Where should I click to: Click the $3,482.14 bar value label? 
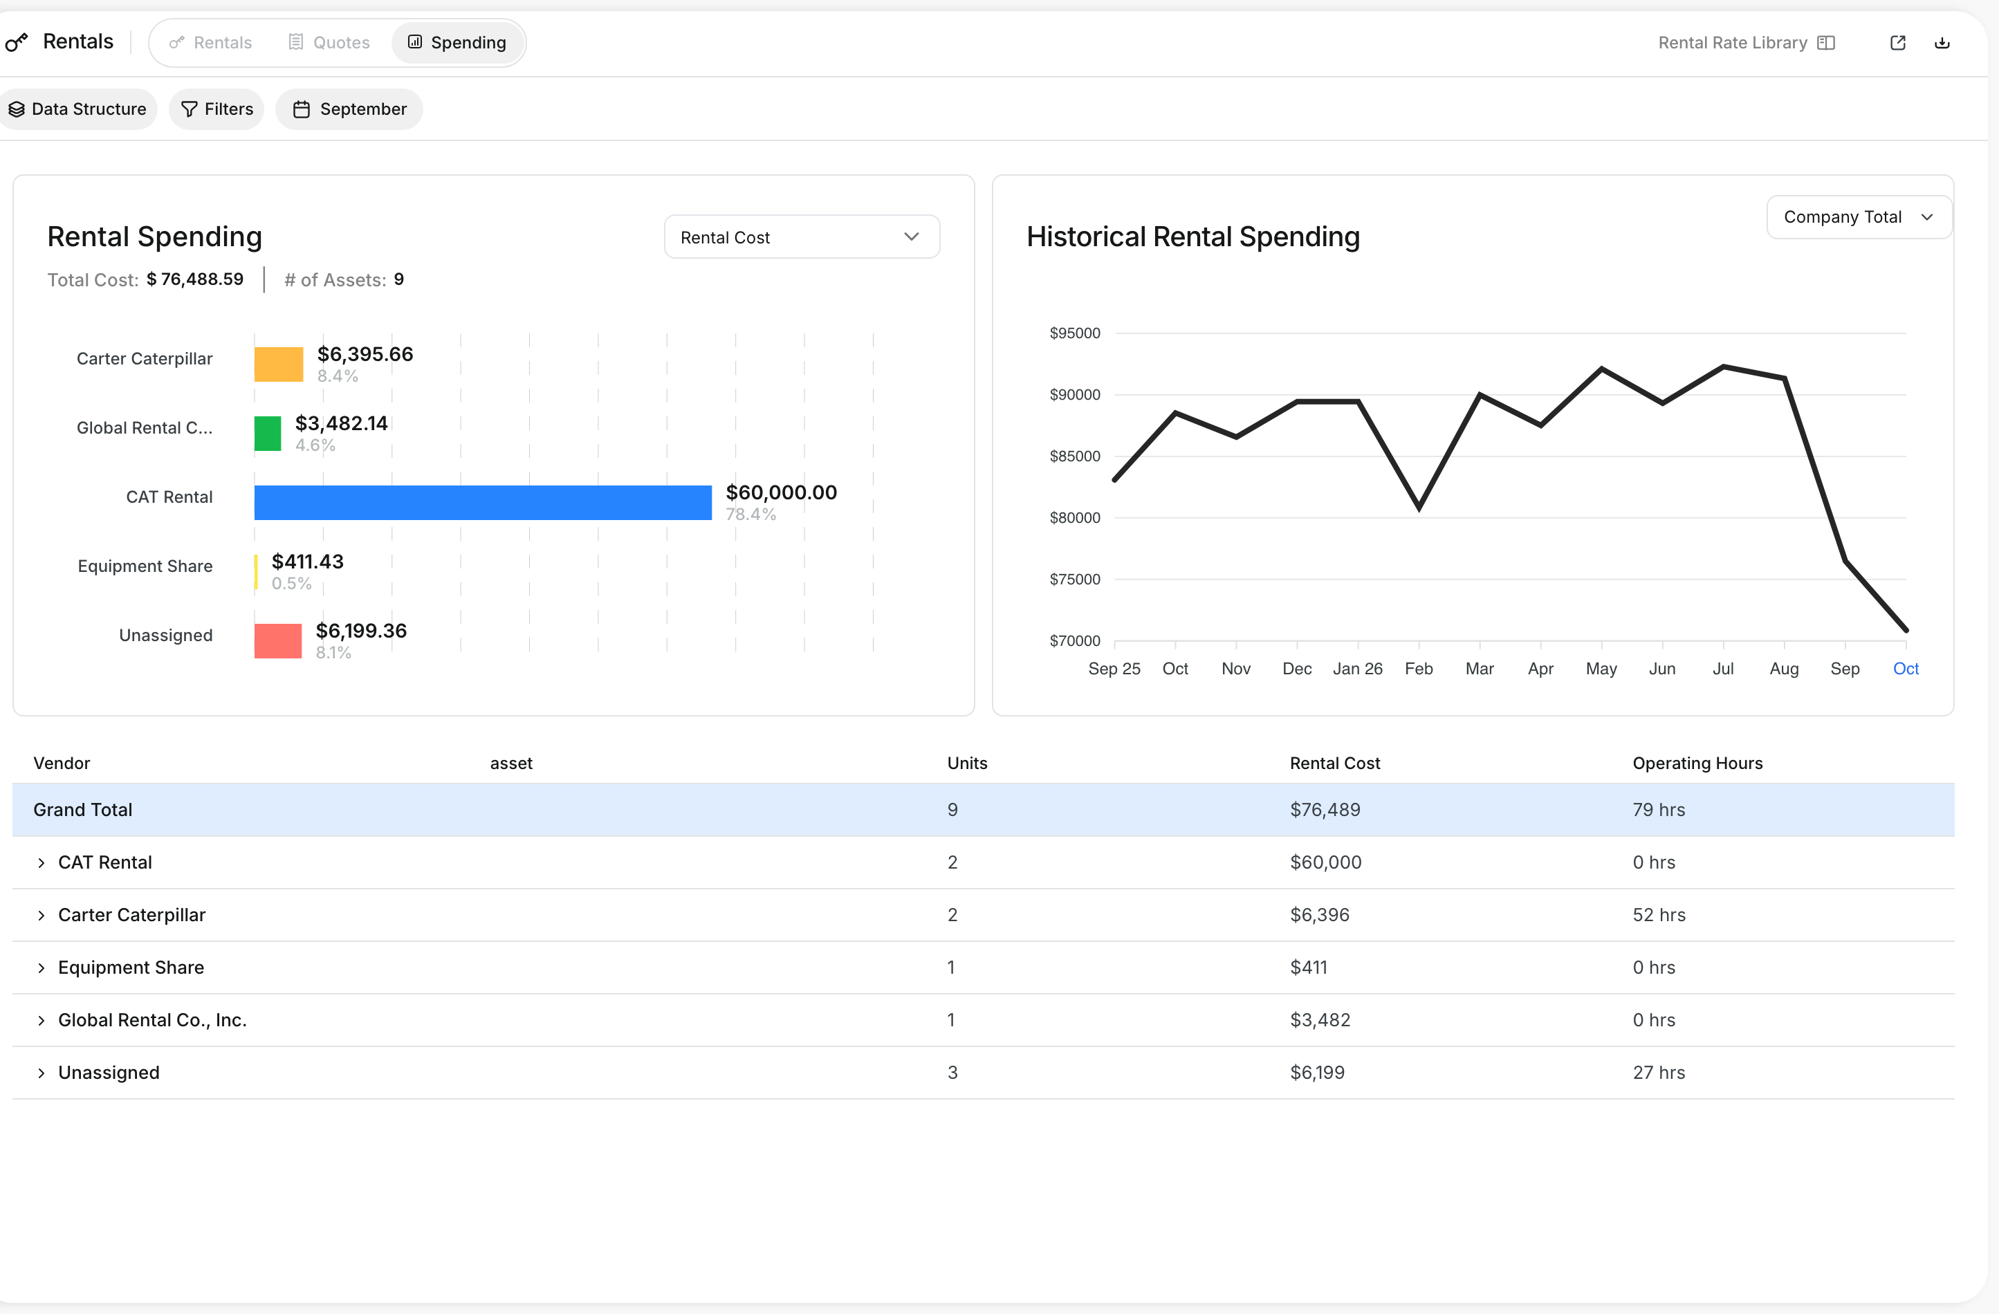click(341, 423)
